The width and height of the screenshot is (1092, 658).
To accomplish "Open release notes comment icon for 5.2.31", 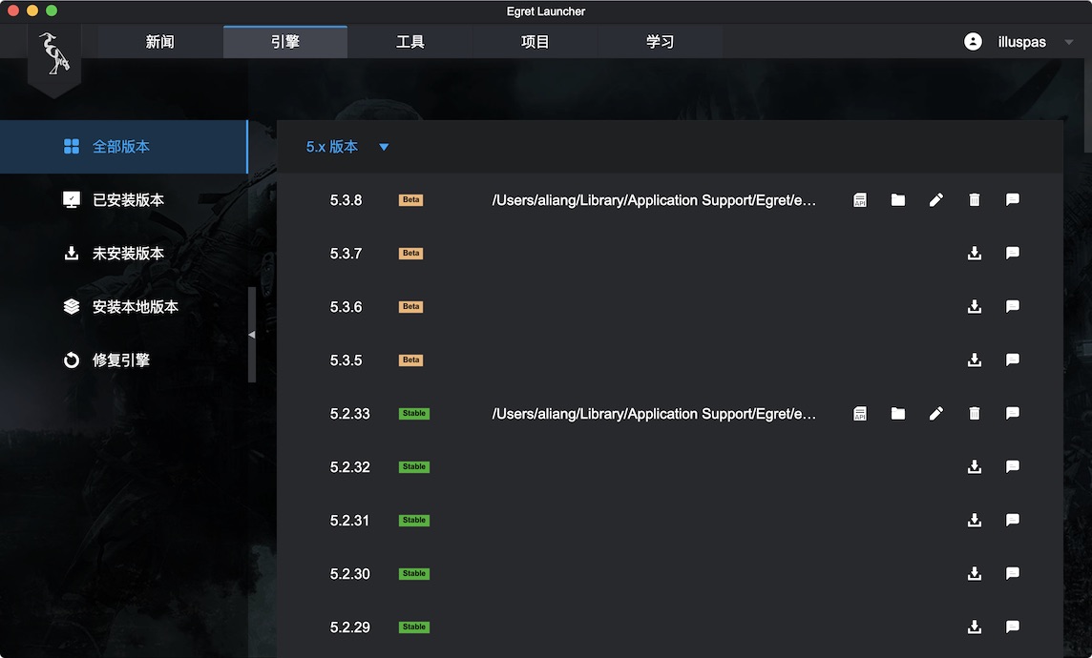I will (x=1013, y=521).
